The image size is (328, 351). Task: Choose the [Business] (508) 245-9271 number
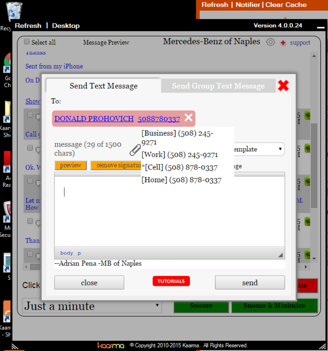tap(177, 138)
